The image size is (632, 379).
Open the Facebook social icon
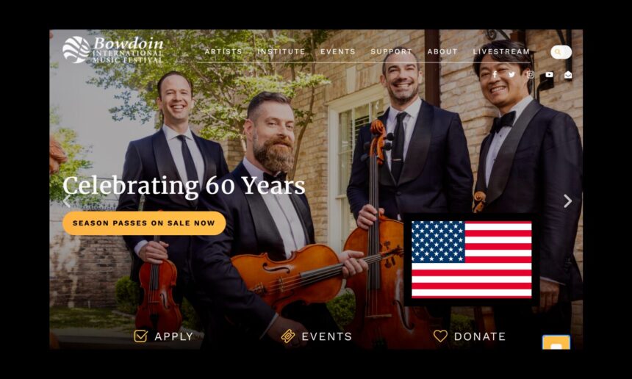[495, 74]
